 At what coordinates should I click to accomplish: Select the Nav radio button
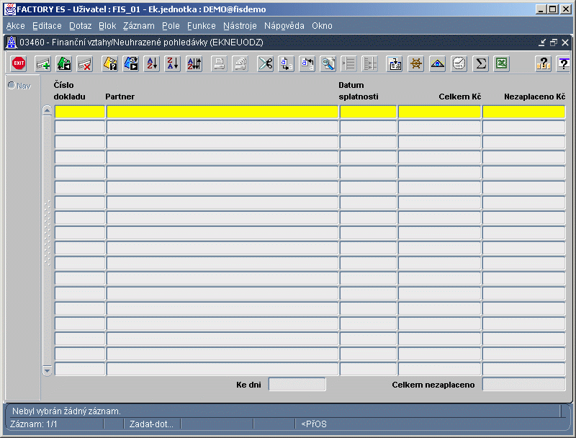click(12, 85)
